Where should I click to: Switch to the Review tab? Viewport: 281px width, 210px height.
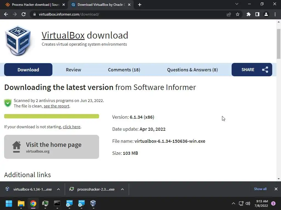coord(74,70)
